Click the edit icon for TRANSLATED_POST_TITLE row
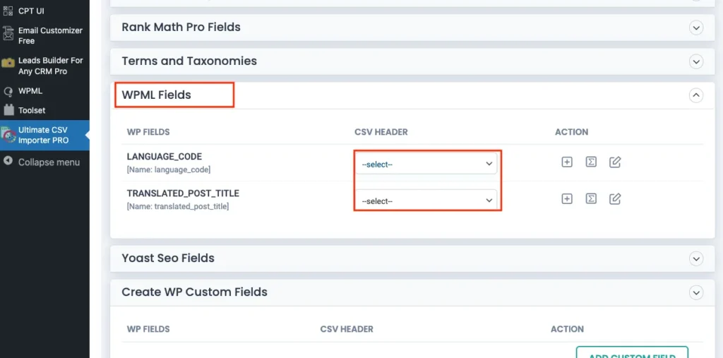Screen dimensions: 723x358 coord(615,199)
